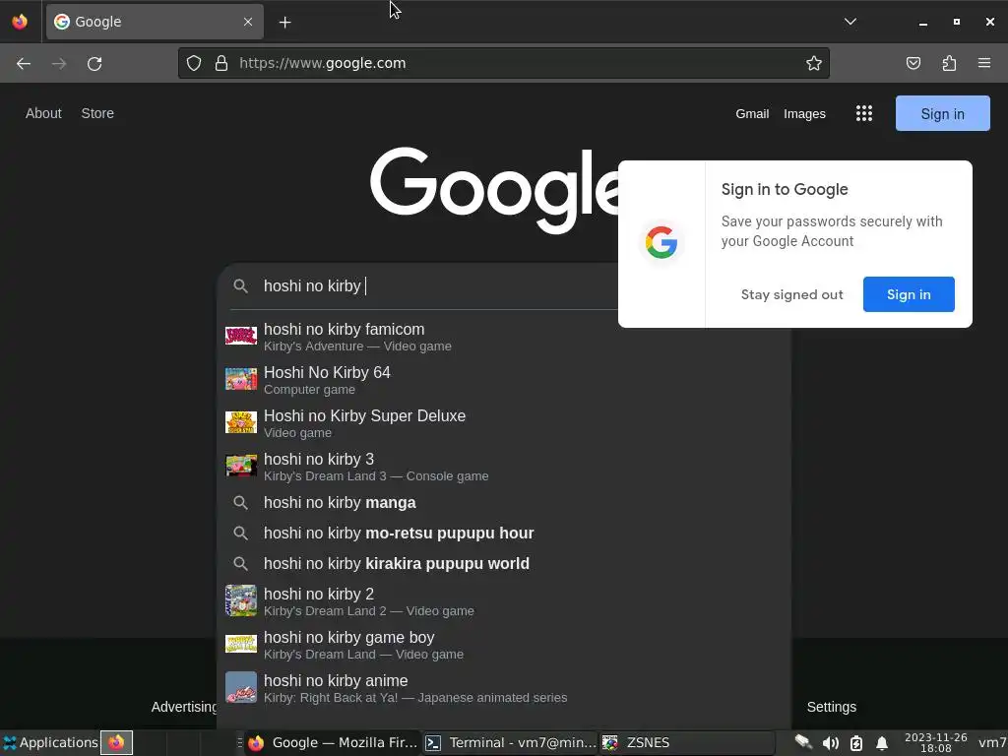Click the browser back arrow
Screen dimensions: 1008x756
24,63
